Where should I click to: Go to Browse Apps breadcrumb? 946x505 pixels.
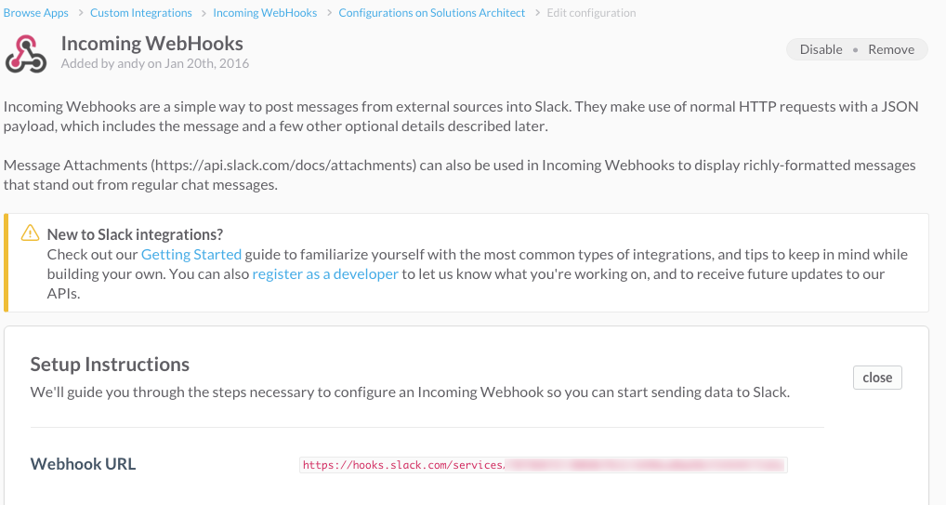[36, 13]
